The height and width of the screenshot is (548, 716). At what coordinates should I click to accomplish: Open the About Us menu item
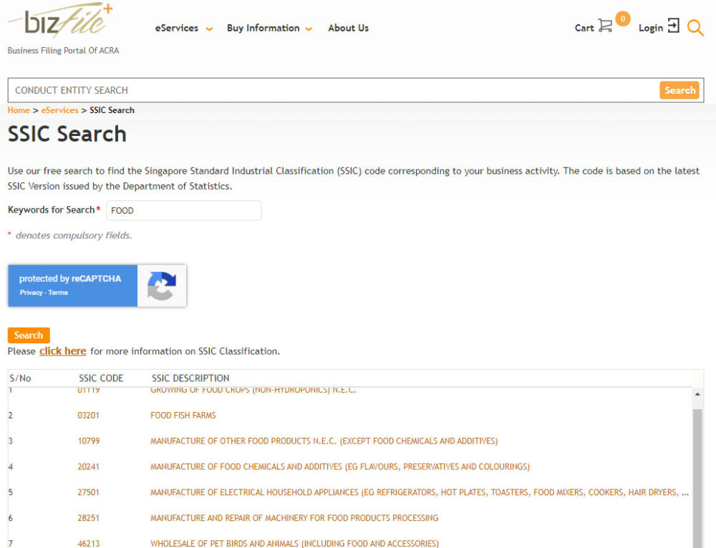click(x=348, y=28)
